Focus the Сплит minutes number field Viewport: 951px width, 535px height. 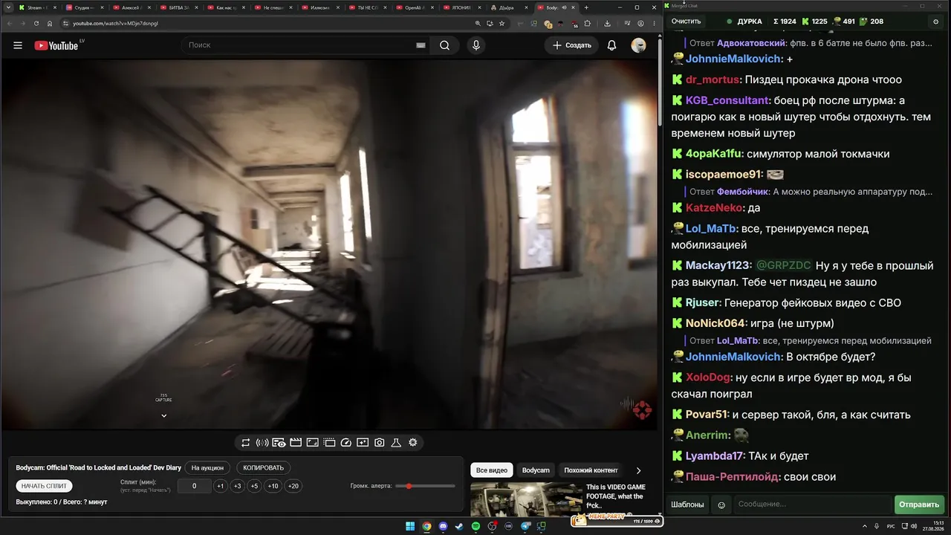point(195,486)
